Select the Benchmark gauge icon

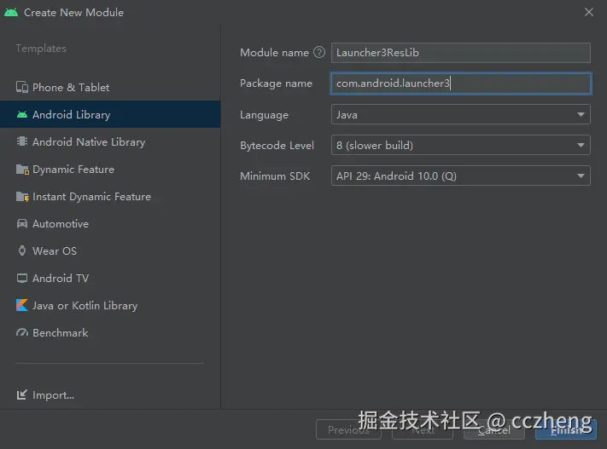22,332
